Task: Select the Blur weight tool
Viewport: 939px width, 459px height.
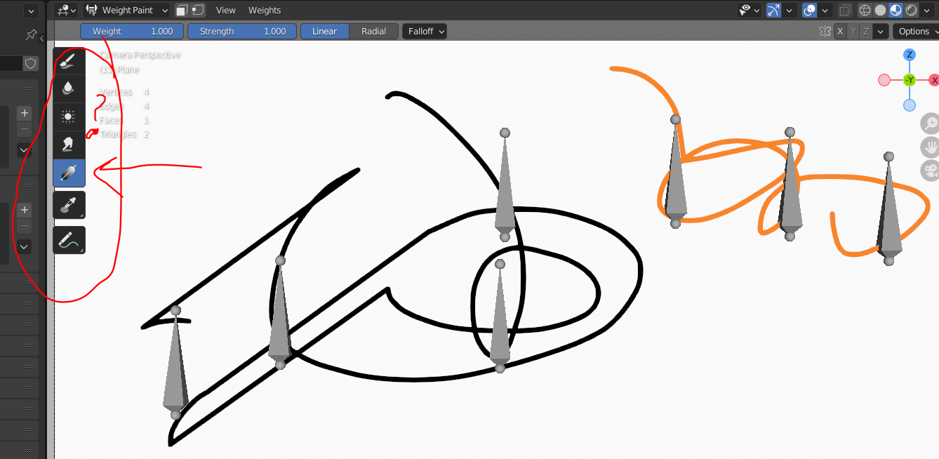Action: point(69,89)
